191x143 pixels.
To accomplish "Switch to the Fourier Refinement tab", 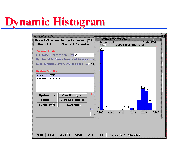I will pyautogui.click(x=74, y=40).
